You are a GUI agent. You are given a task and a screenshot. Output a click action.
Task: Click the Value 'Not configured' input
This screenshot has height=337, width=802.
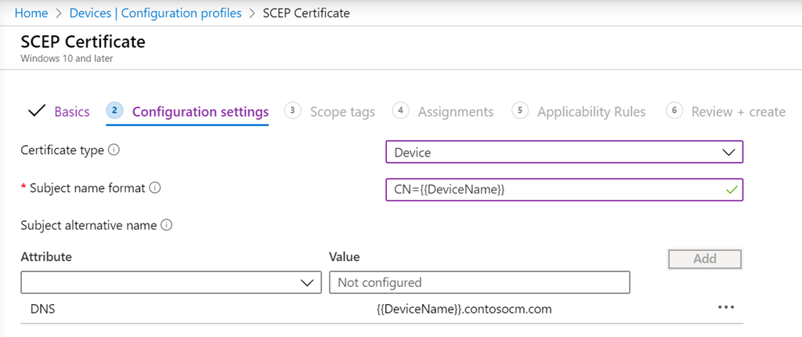pos(479,282)
